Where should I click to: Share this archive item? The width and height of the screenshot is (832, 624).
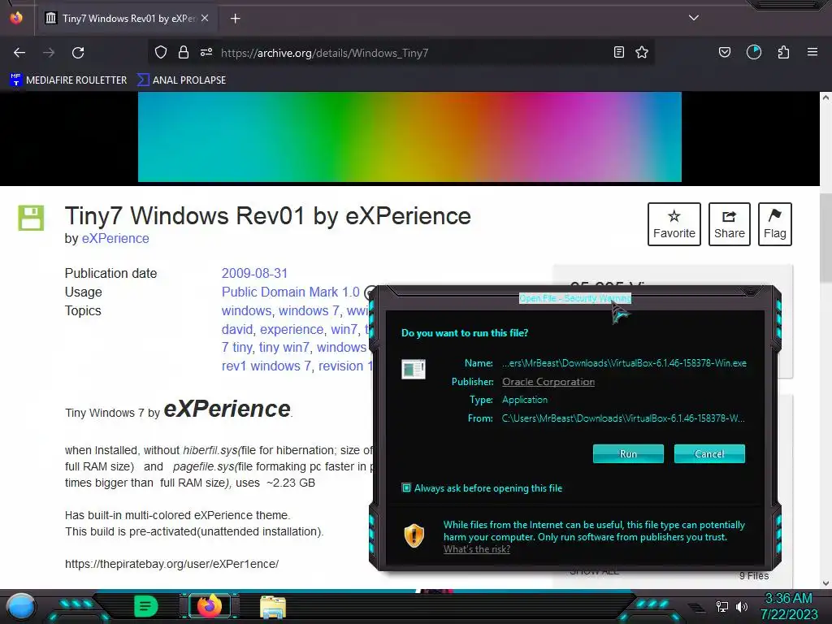729,224
